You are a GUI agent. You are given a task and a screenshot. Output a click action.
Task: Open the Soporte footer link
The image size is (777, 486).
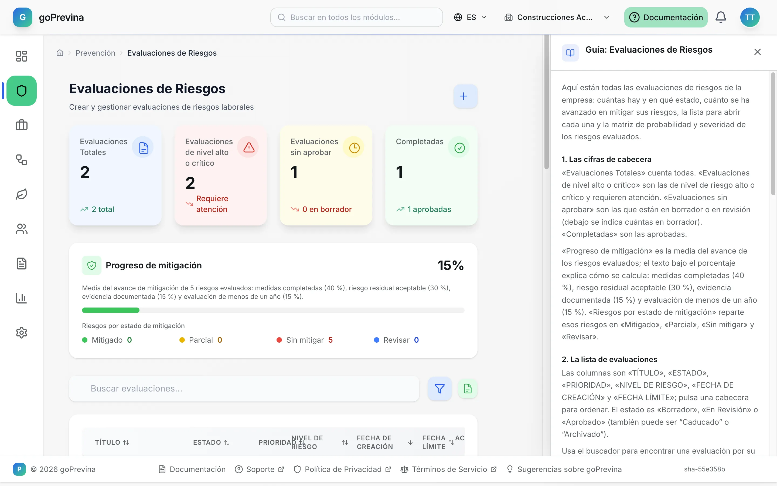(260, 469)
